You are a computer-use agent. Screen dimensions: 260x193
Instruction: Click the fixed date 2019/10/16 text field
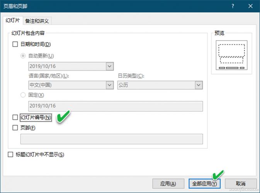[116, 106]
